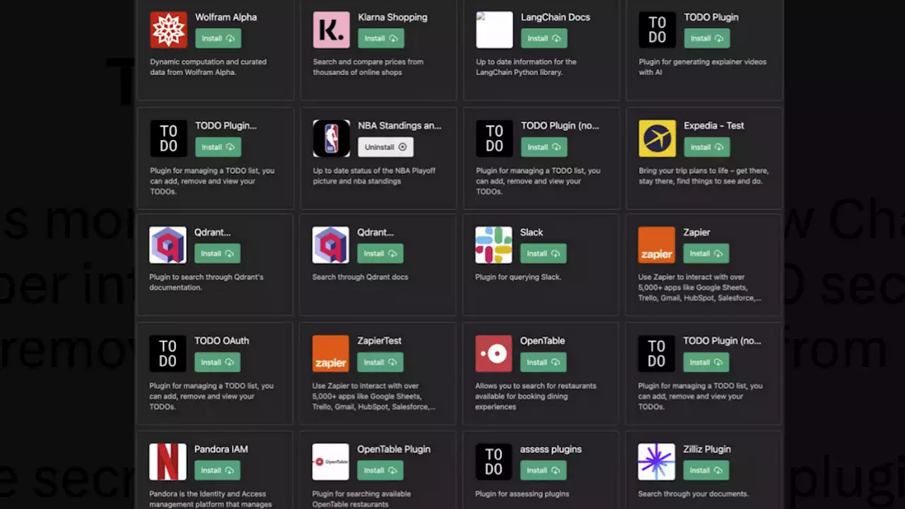Click 'Plugin for searching available OpenTable restaurants' text
The width and height of the screenshot is (905, 509).
[361, 499]
